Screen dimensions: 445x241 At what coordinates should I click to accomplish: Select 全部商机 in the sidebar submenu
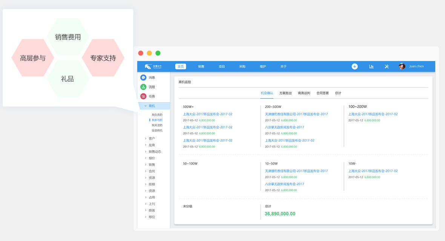tap(157, 131)
